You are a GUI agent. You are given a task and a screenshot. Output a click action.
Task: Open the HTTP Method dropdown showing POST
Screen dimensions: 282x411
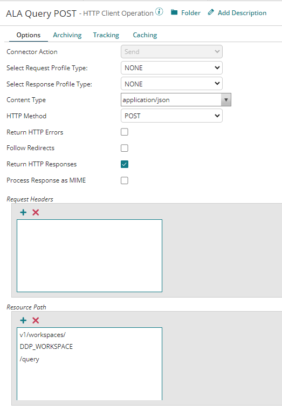(x=171, y=116)
